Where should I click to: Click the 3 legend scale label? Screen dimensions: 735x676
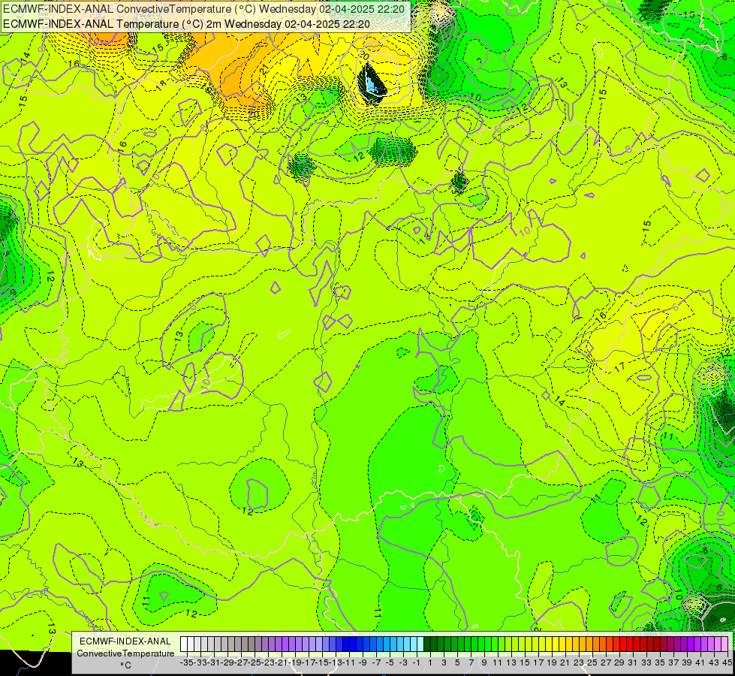444,662
